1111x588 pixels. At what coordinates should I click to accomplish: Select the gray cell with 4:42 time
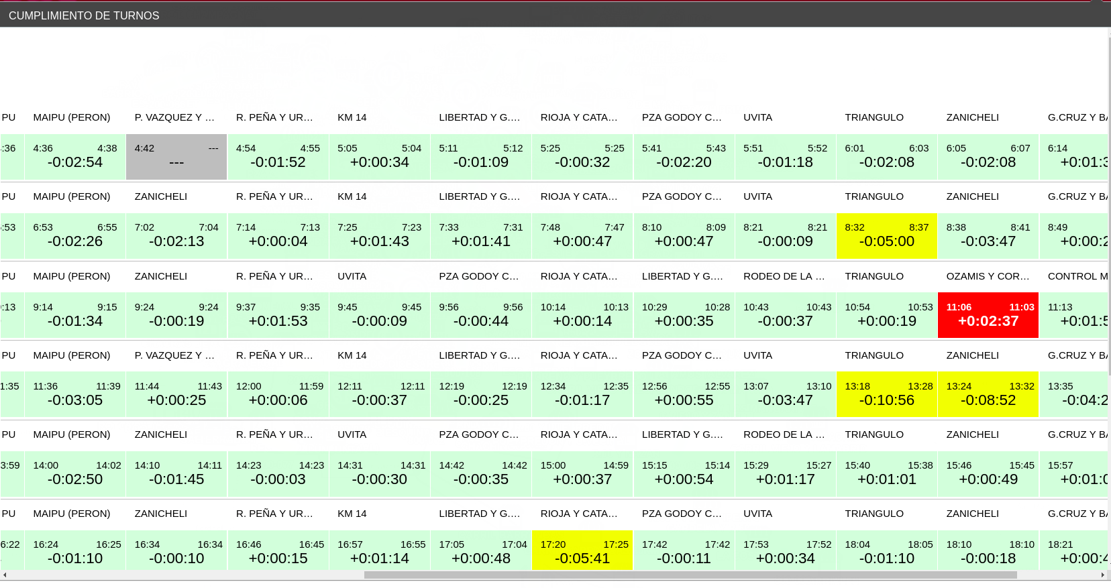[176, 157]
